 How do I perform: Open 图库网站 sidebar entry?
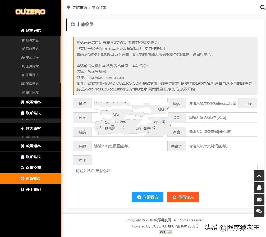tap(30, 84)
